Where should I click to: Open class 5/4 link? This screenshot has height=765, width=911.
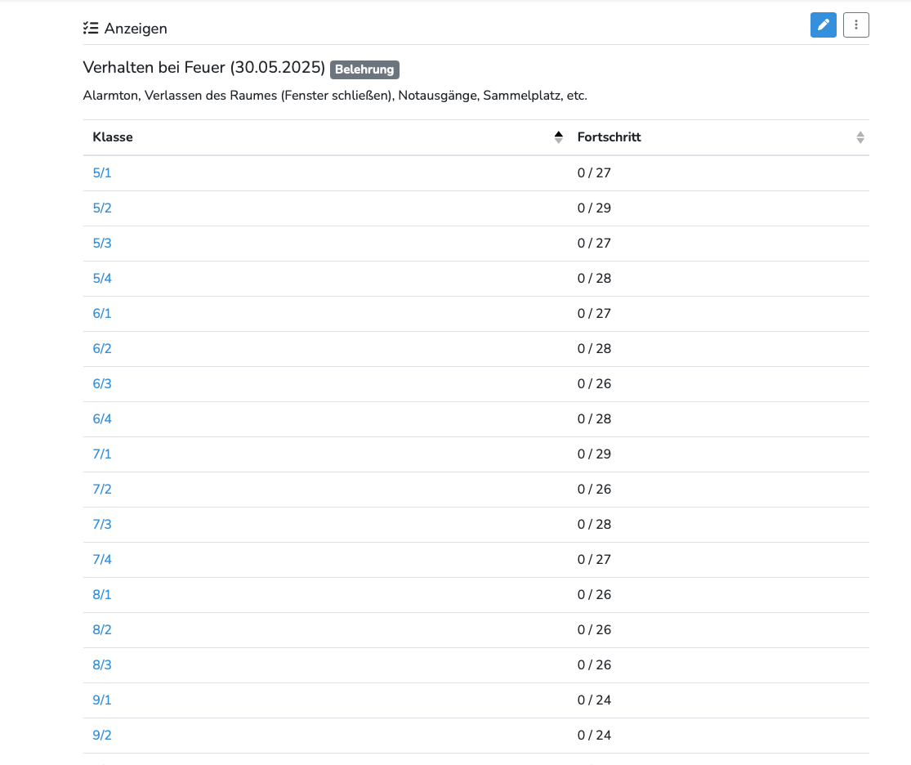(x=102, y=279)
